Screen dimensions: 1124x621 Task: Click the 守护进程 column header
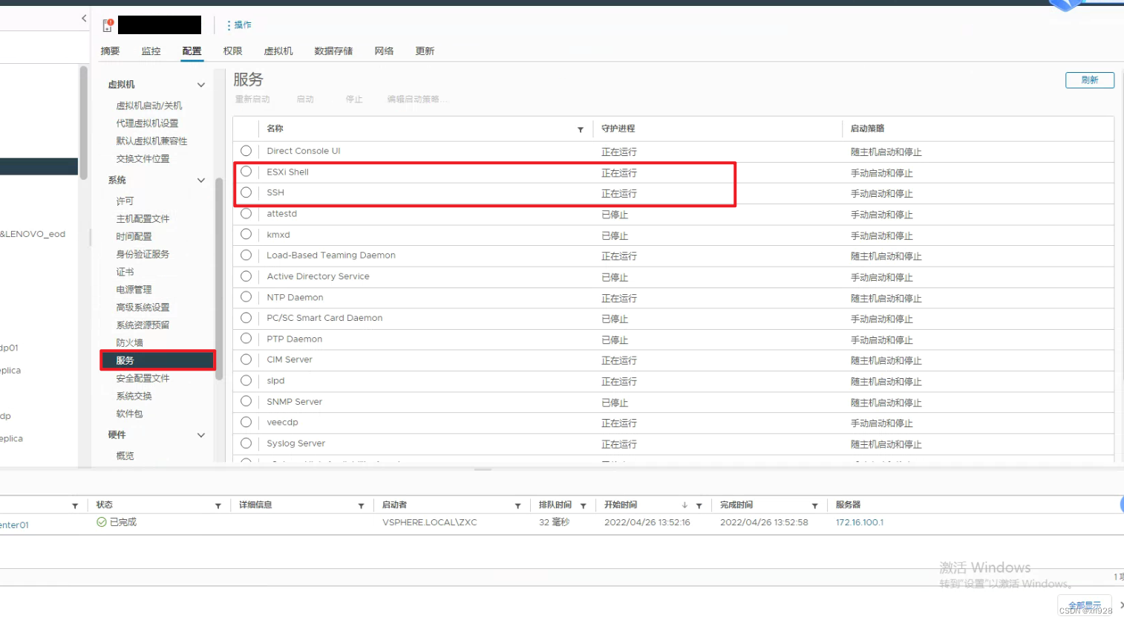coord(619,129)
